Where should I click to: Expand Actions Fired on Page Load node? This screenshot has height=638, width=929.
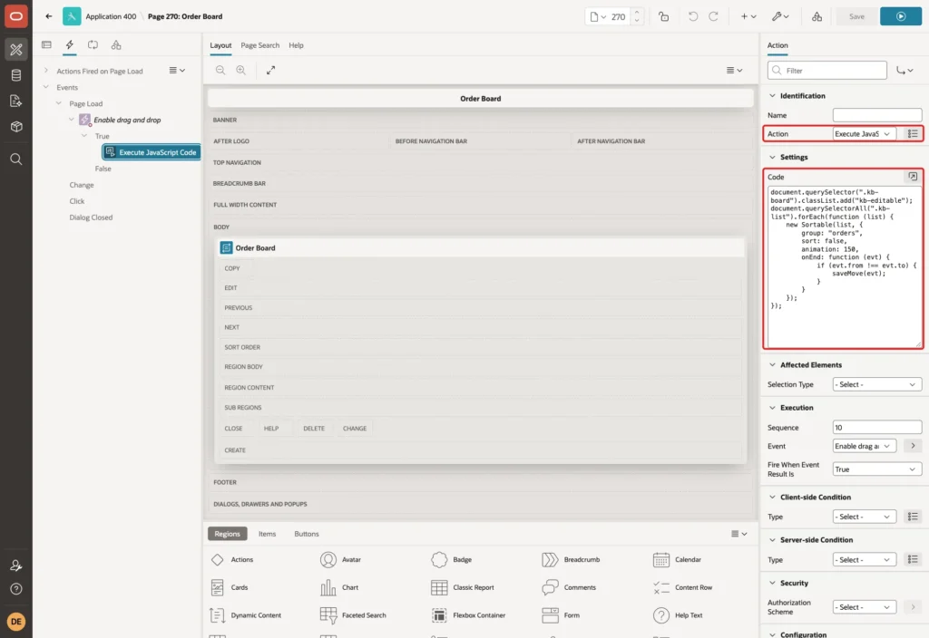click(45, 71)
